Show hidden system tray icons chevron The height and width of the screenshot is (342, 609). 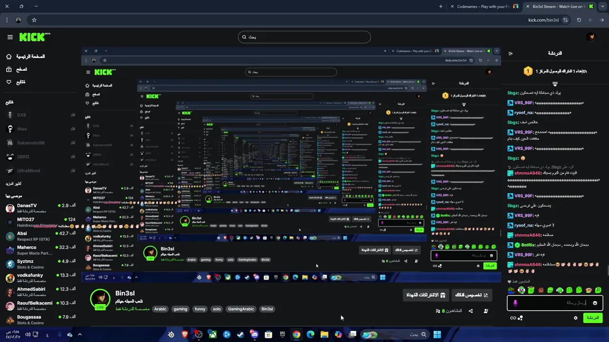coord(79,334)
